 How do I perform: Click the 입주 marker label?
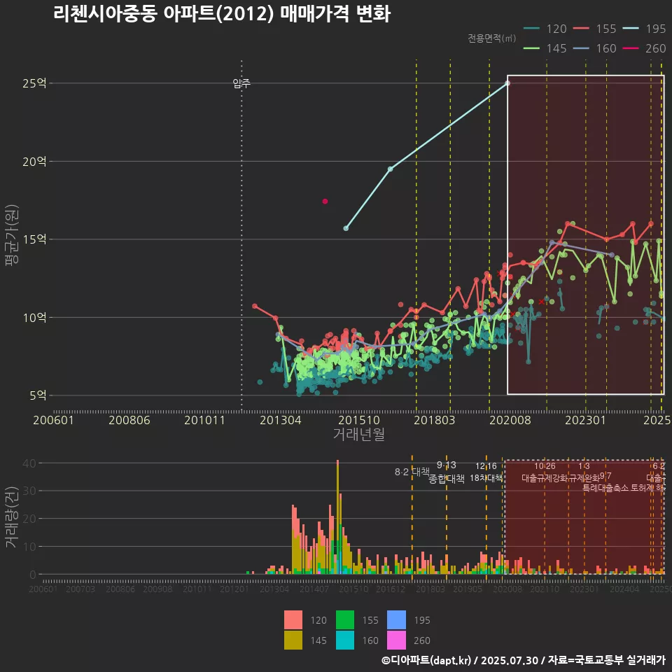(x=241, y=83)
